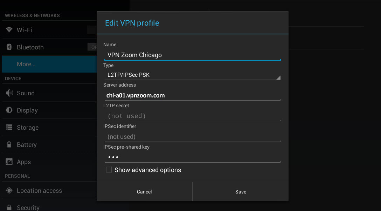This screenshot has height=211, width=381.
Task: Select the More... wireless menu entry
Action: [x=49, y=64]
